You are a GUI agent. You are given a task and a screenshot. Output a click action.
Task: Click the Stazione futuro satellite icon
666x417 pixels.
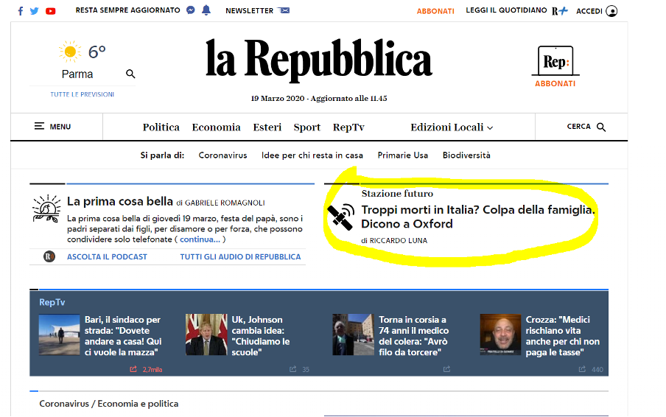340,217
